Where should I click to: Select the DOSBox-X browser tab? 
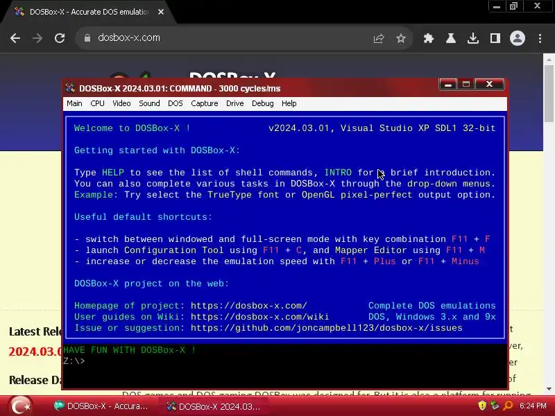(89, 12)
